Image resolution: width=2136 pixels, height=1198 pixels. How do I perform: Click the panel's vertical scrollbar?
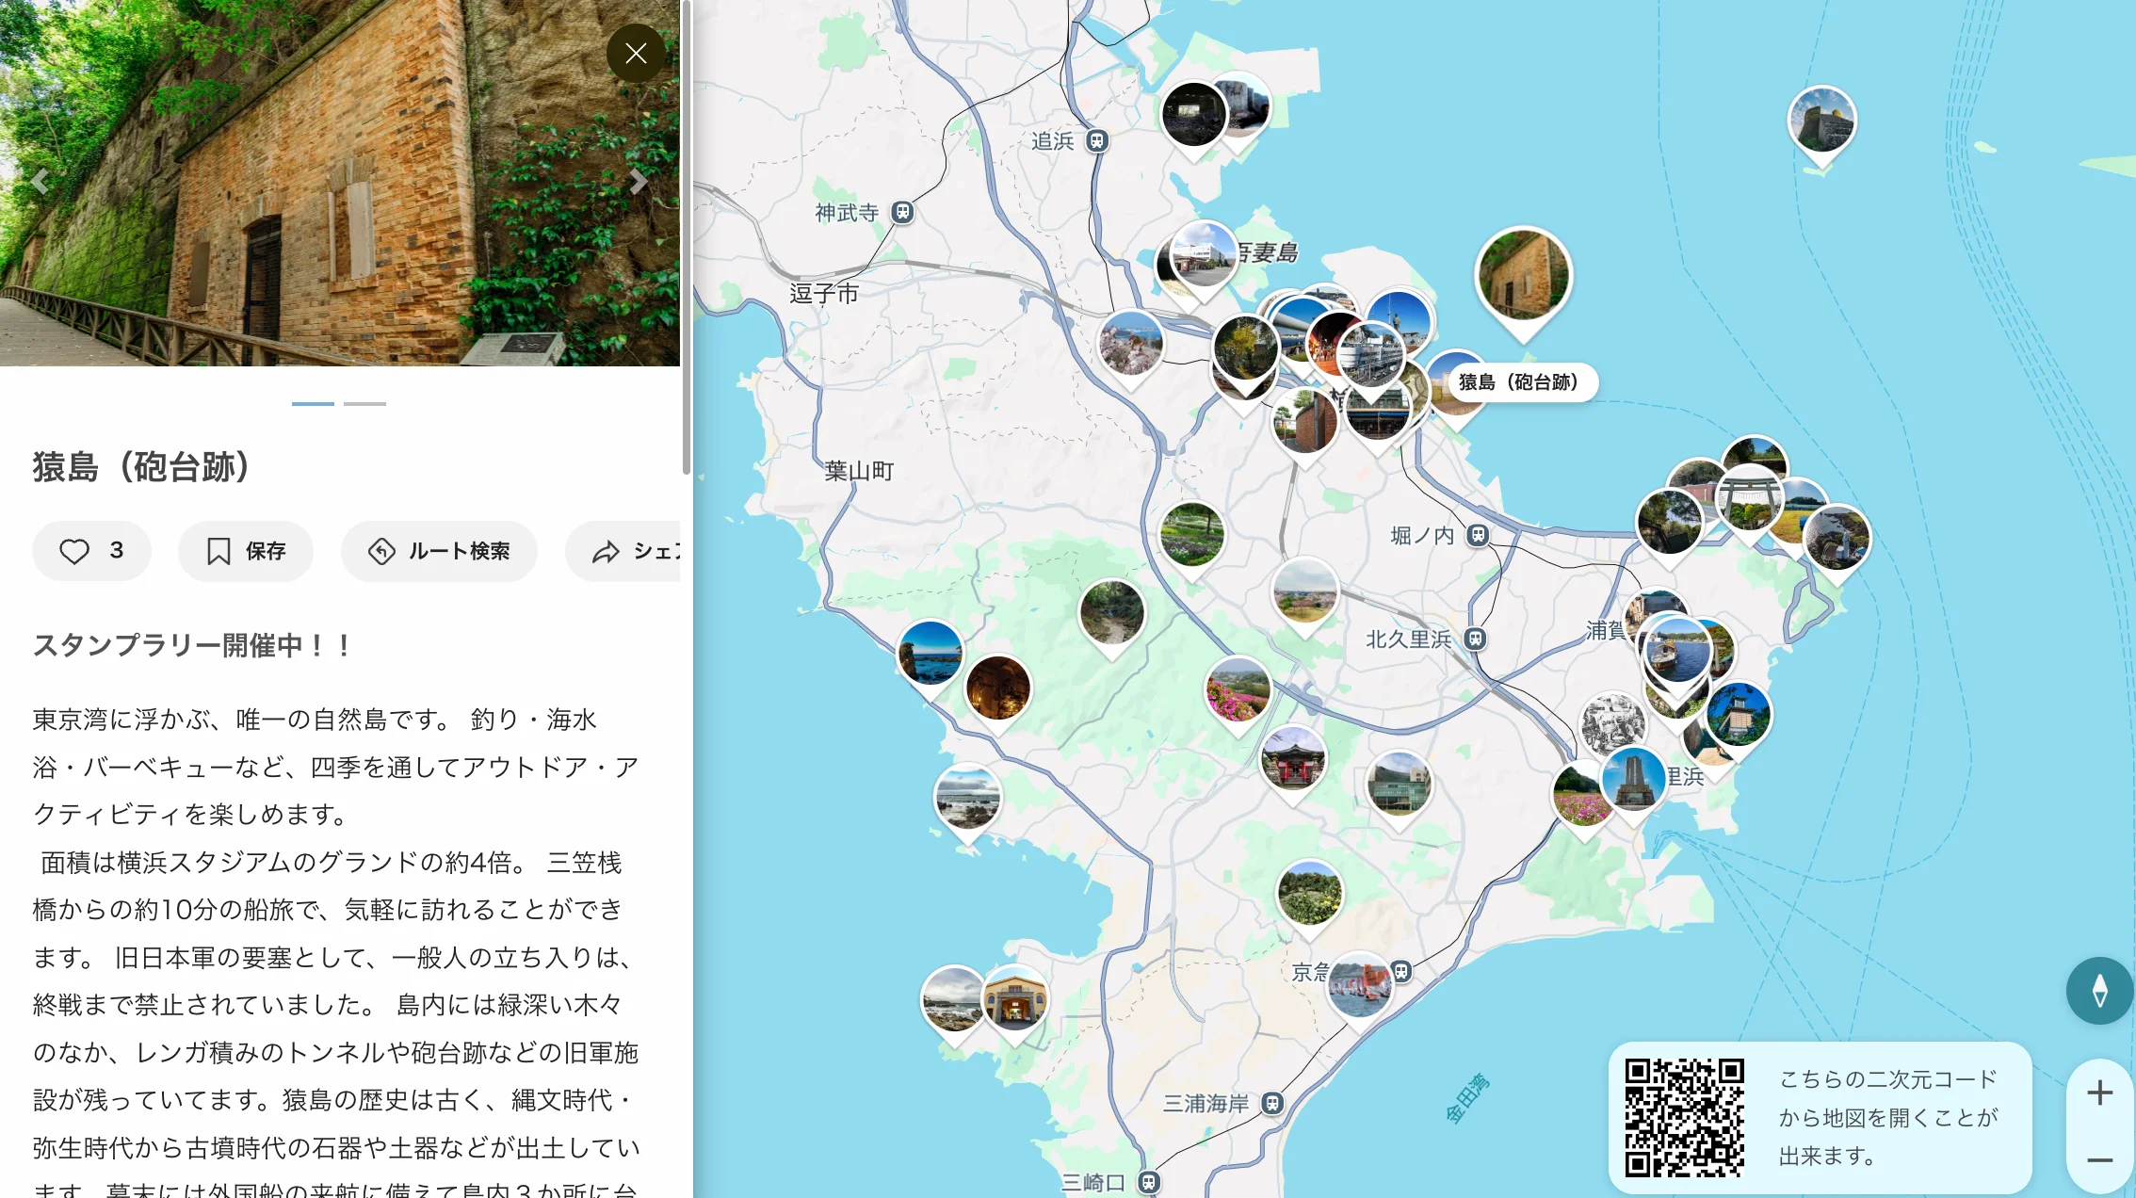[687, 237]
